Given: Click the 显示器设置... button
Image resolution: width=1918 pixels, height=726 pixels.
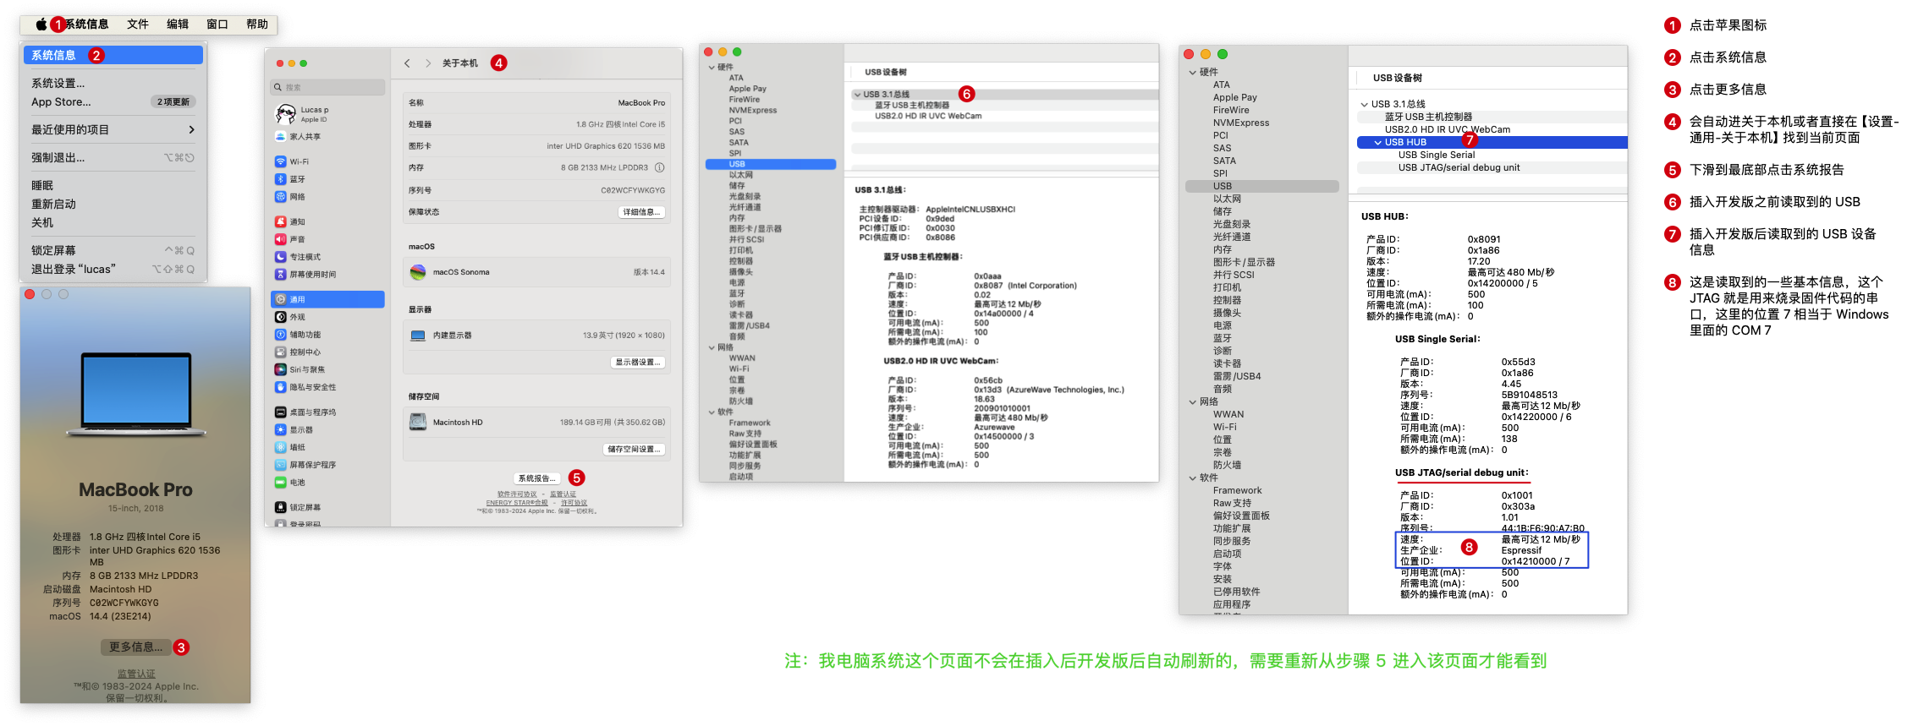Looking at the screenshot, I should 637,362.
